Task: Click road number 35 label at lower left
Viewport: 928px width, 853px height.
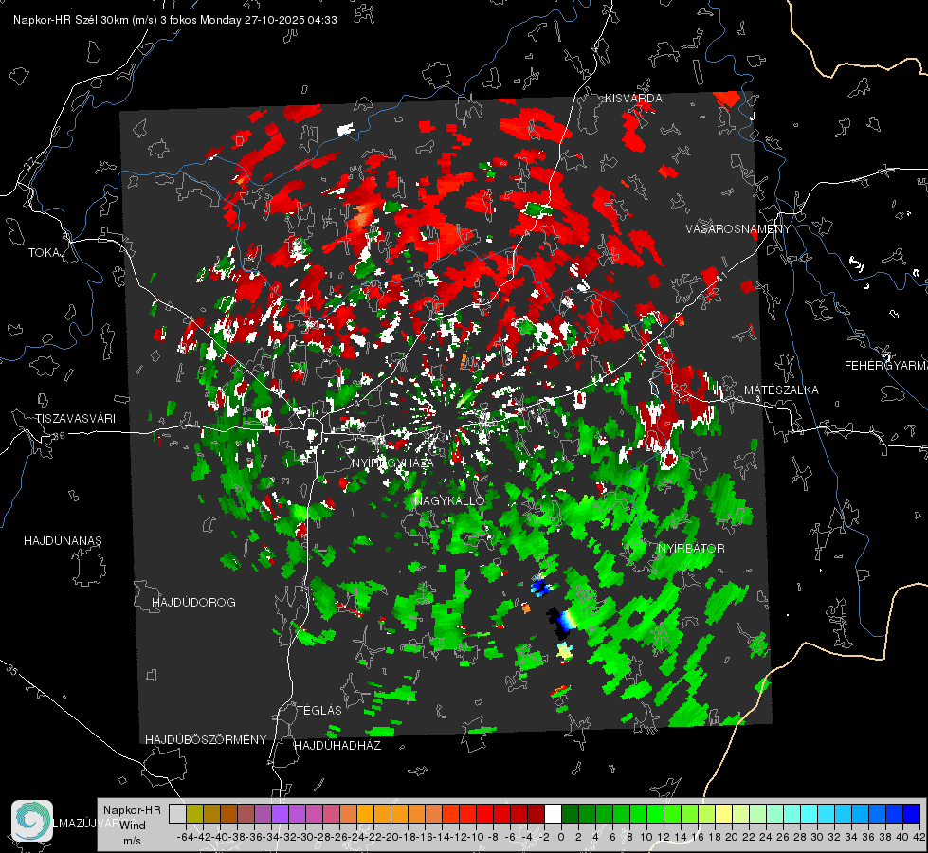Action: pyautogui.click(x=11, y=670)
